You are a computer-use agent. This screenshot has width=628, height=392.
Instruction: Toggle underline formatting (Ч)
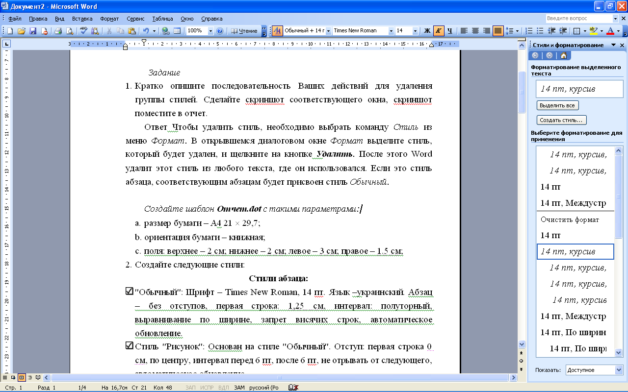pyautogui.click(x=449, y=31)
